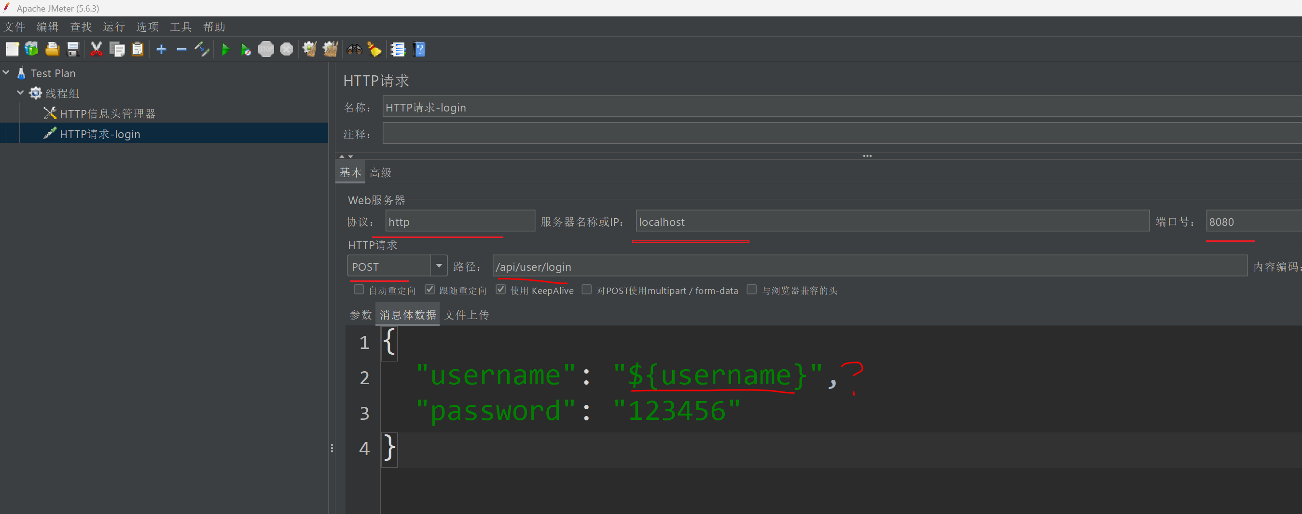Select the 消息体数据 tab
The width and height of the screenshot is (1302, 514).
408,315
